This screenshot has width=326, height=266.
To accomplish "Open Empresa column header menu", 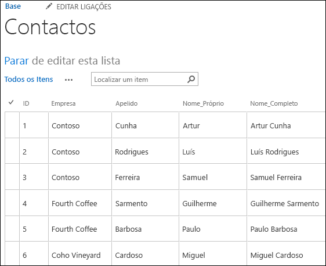I will pyautogui.click(x=63, y=103).
